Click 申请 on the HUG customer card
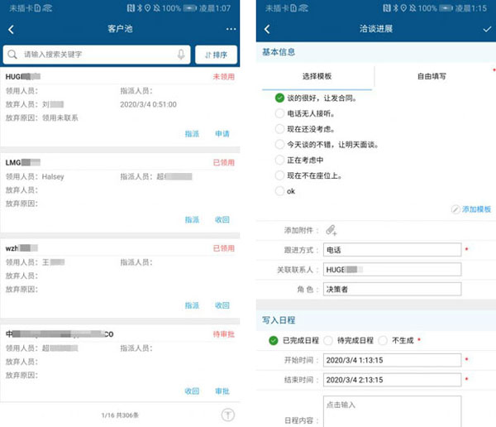The height and width of the screenshot is (427, 496). click(222, 133)
